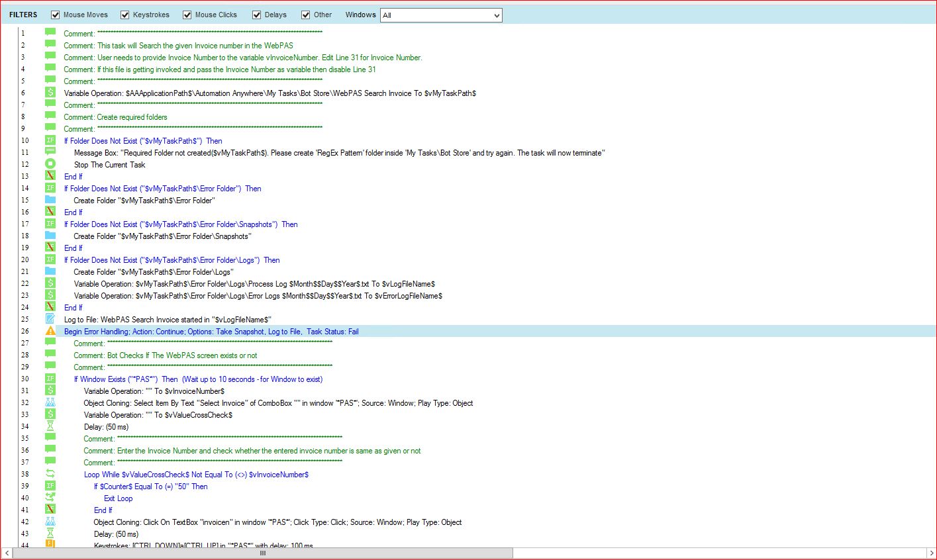Open the Windows filter dropdown
The height and width of the screenshot is (560, 937).
click(497, 15)
